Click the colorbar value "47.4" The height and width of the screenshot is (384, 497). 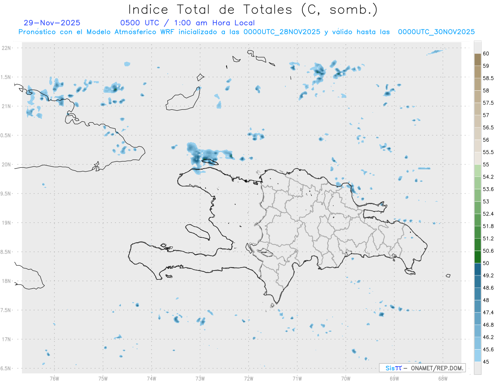488,312
